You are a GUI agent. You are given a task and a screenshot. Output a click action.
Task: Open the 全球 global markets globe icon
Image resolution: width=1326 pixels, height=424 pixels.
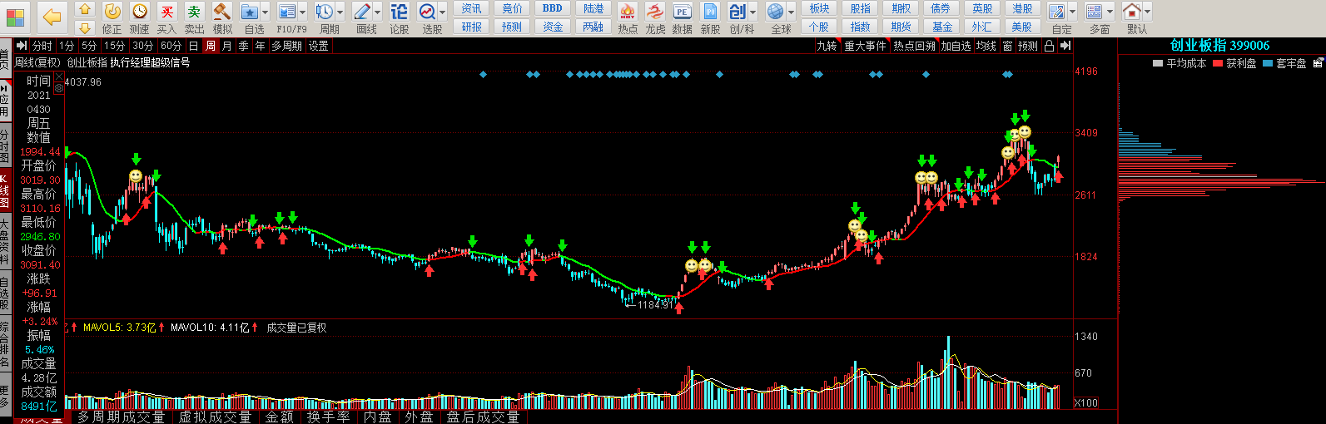click(775, 11)
